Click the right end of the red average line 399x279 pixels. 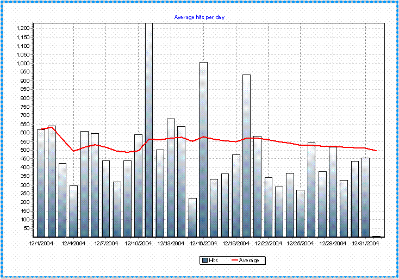pyautogui.click(x=376, y=150)
